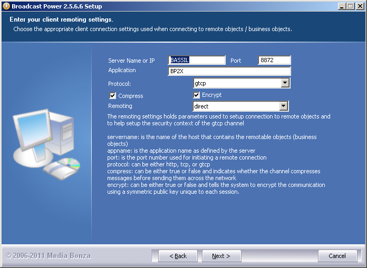The image size is (367, 268).
Task: Click the Application text field
Action: pyautogui.click(x=229, y=71)
